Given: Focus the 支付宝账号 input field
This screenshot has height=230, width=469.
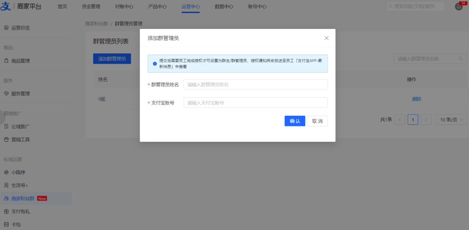Looking at the screenshot, I should 255,103.
